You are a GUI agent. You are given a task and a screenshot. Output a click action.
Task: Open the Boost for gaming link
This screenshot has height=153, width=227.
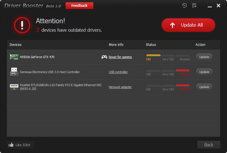point(120,57)
